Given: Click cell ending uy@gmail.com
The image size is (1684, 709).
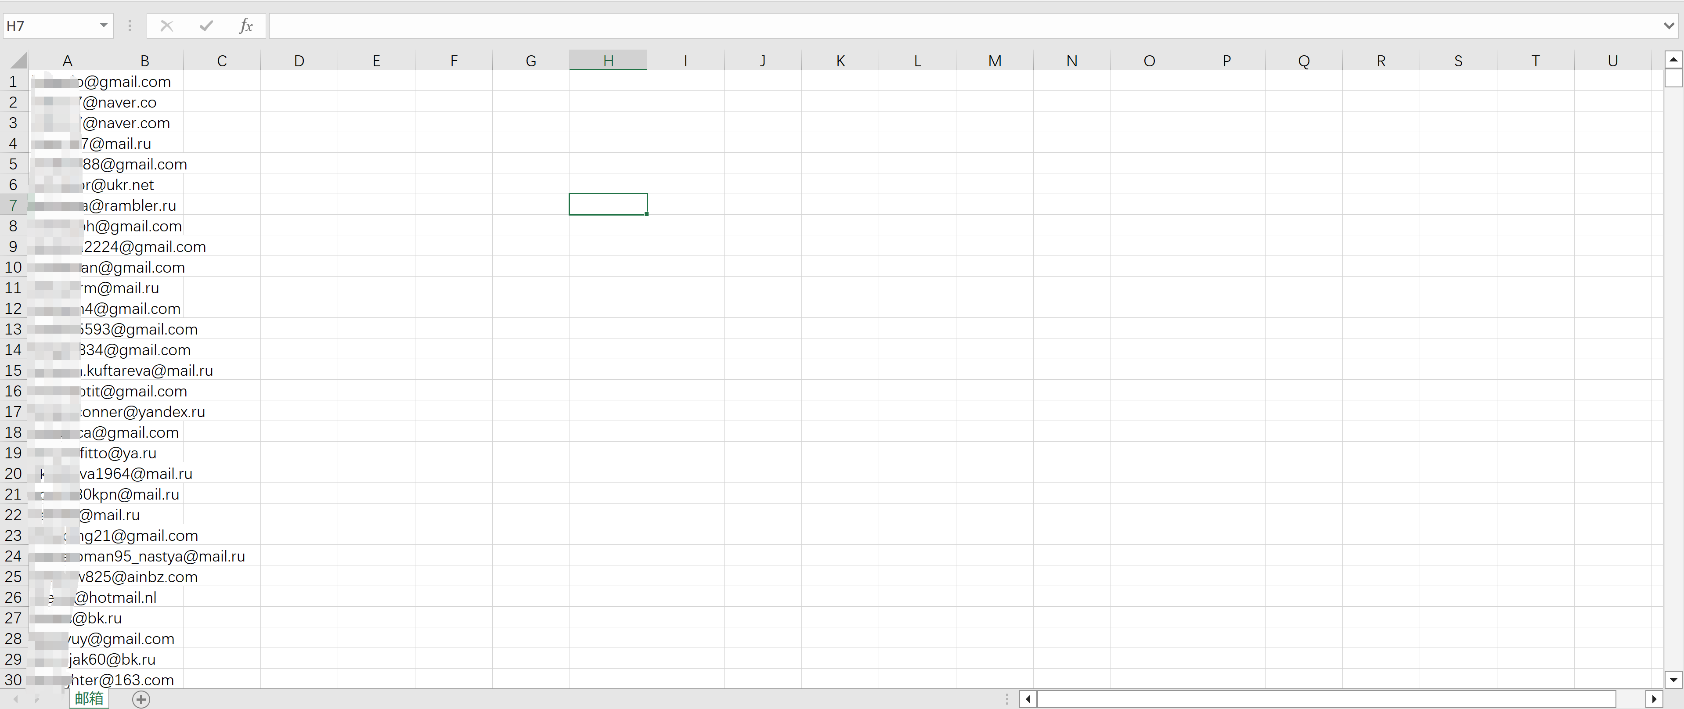Looking at the screenshot, I should 67,638.
